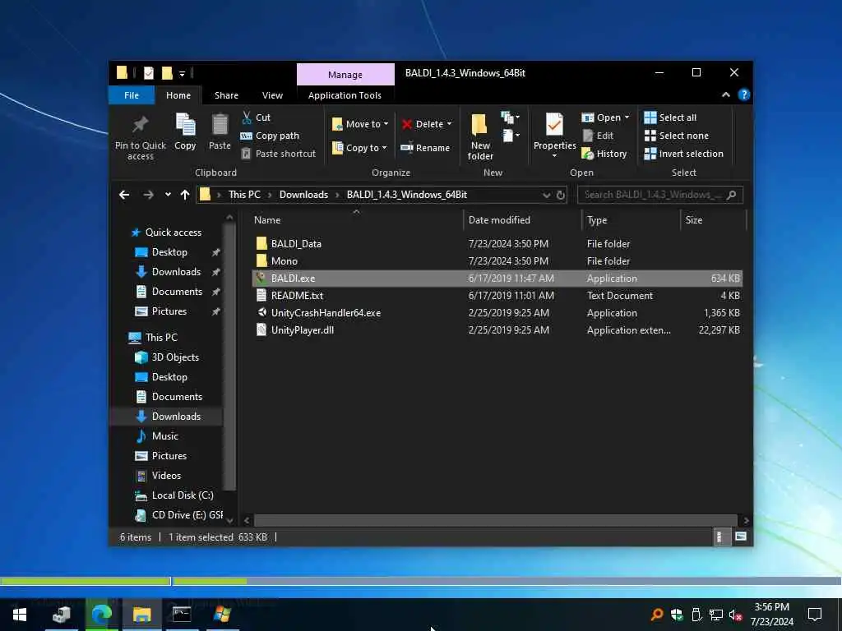Expand address bar history dropdown
The height and width of the screenshot is (631, 842).
(546, 195)
